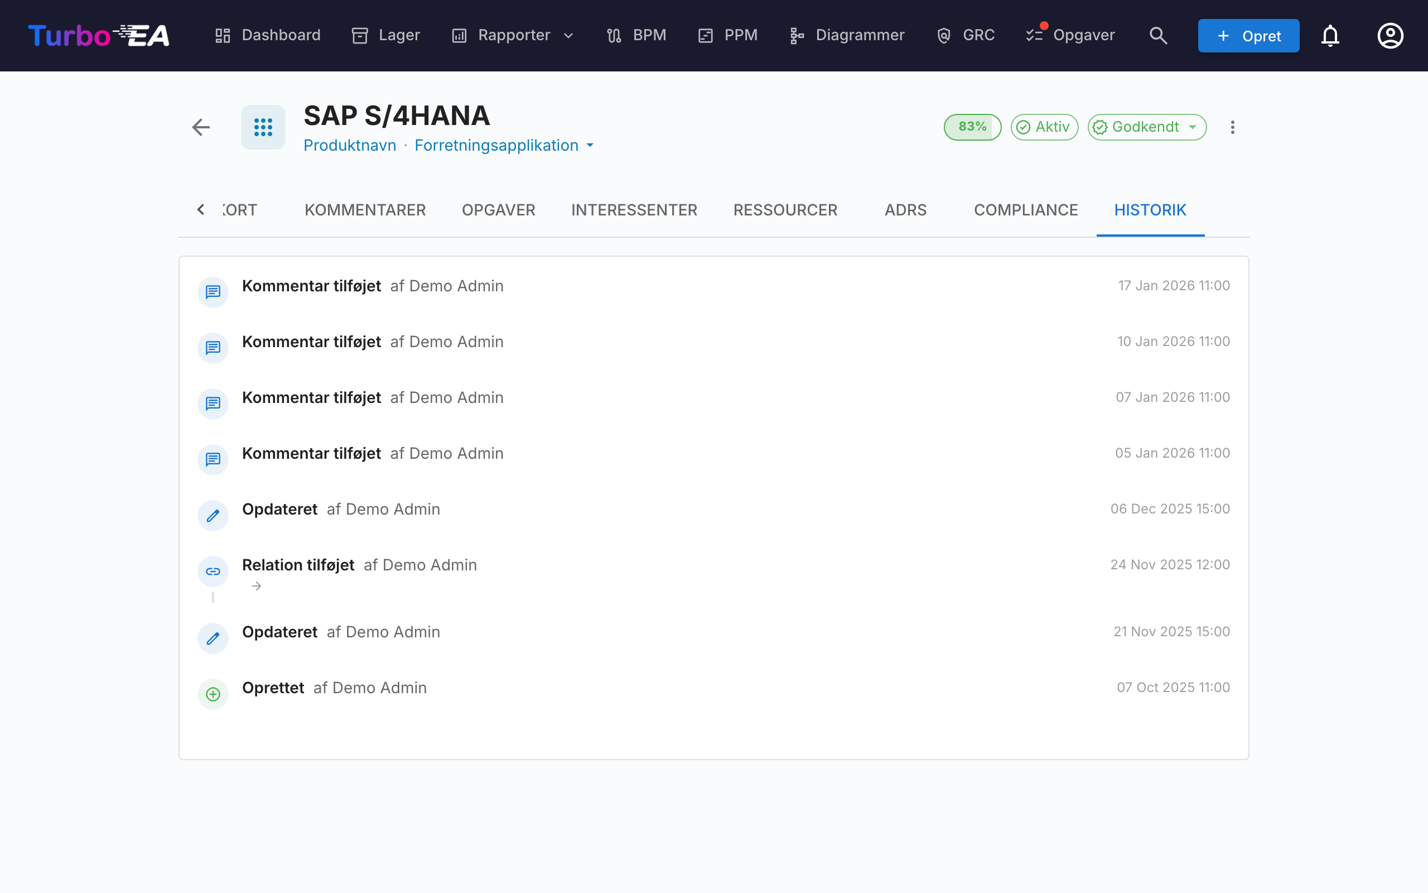This screenshot has height=893, width=1428.
Task: Open the notifications bell
Action: point(1330,35)
